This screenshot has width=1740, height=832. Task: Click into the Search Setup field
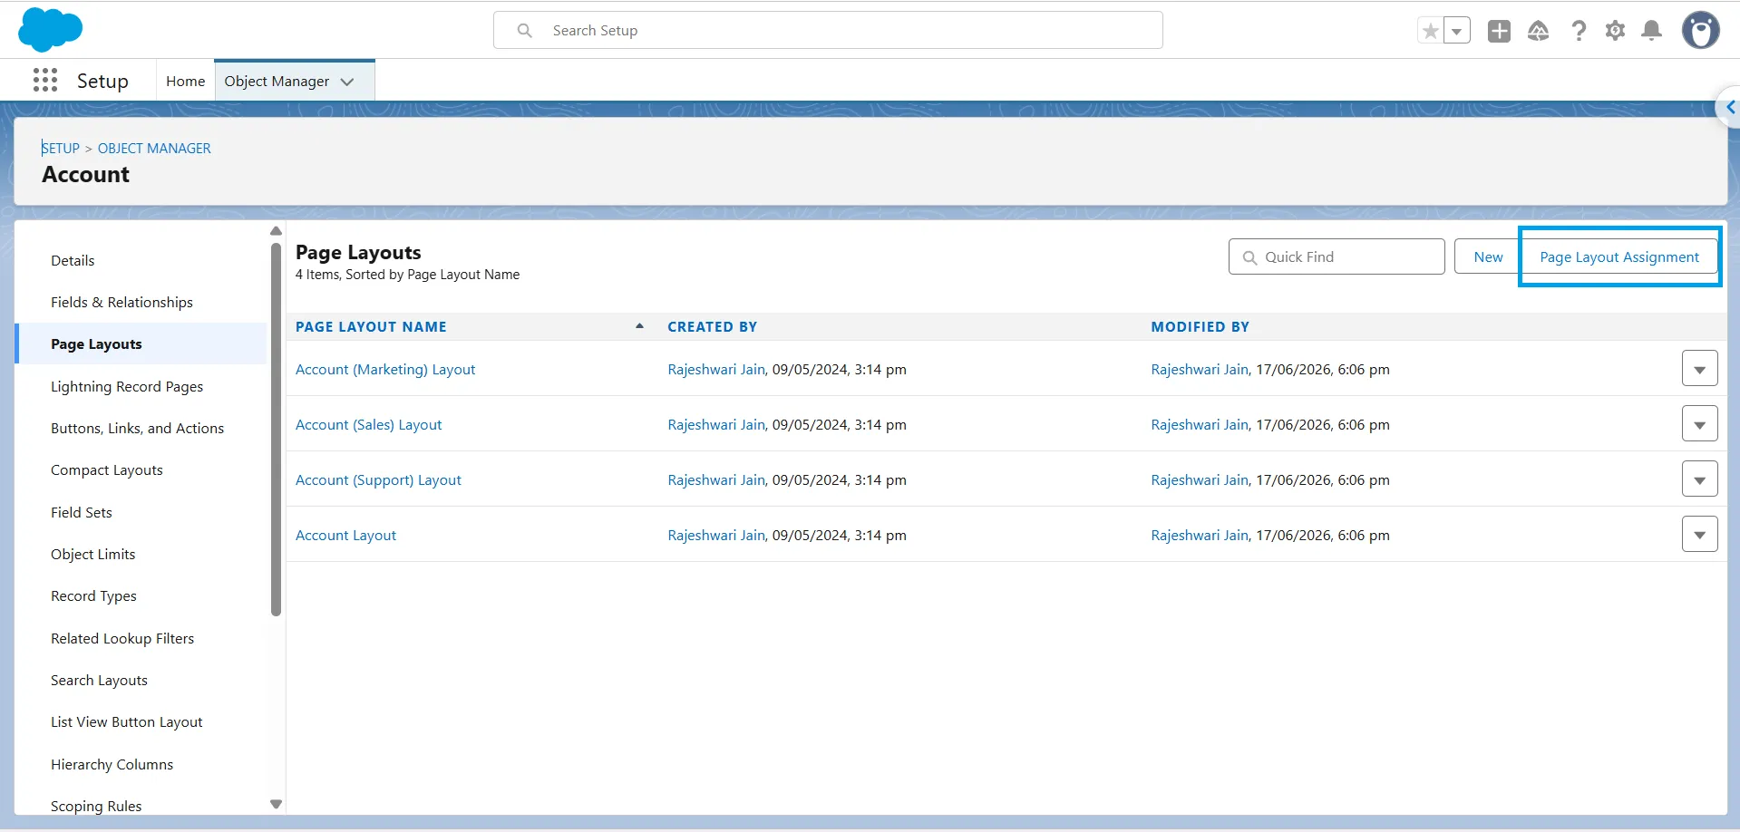pyautogui.click(x=828, y=30)
